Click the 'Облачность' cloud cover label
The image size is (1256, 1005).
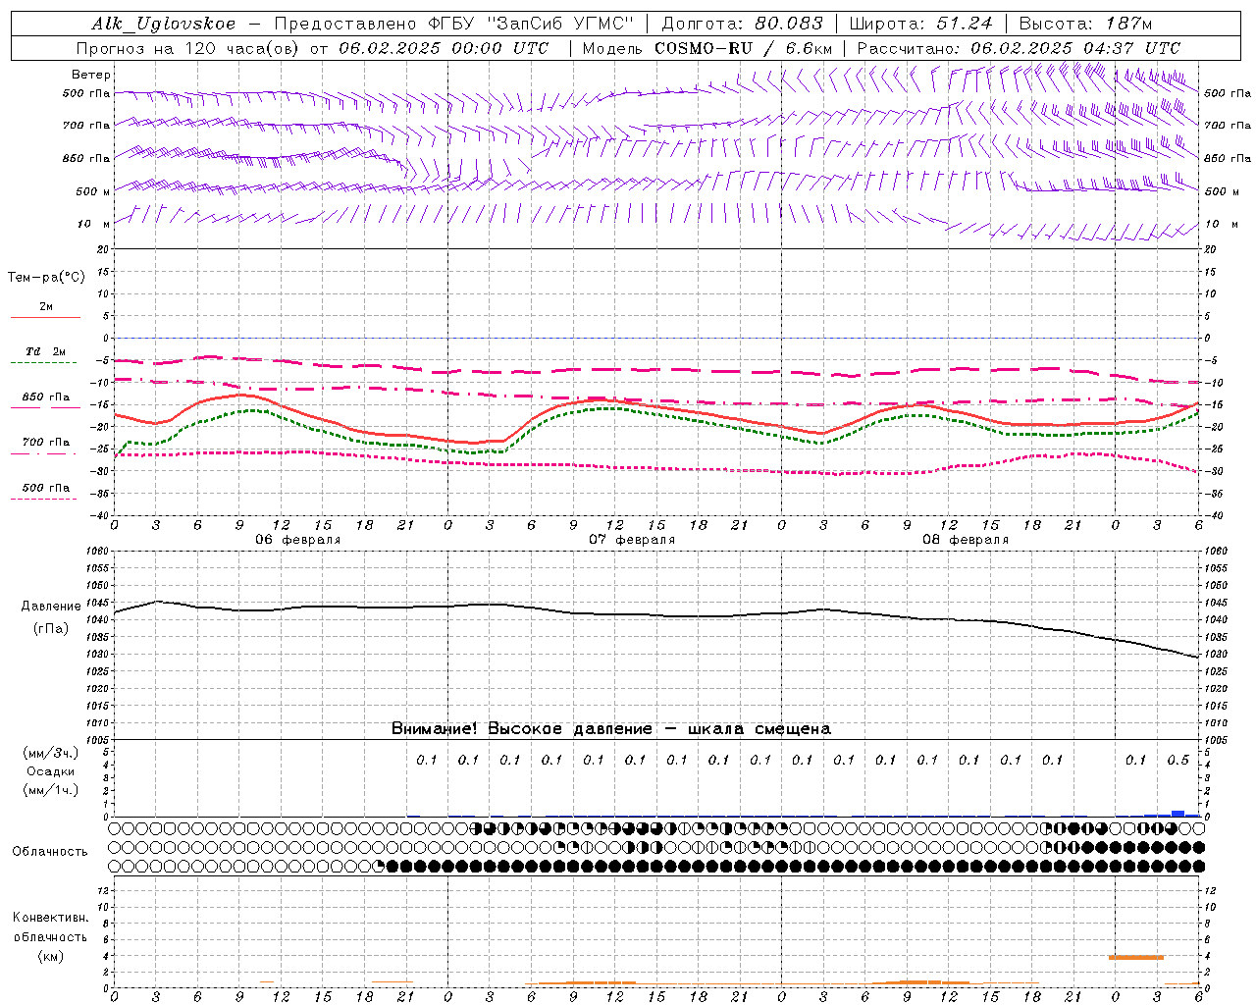coord(49,852)
